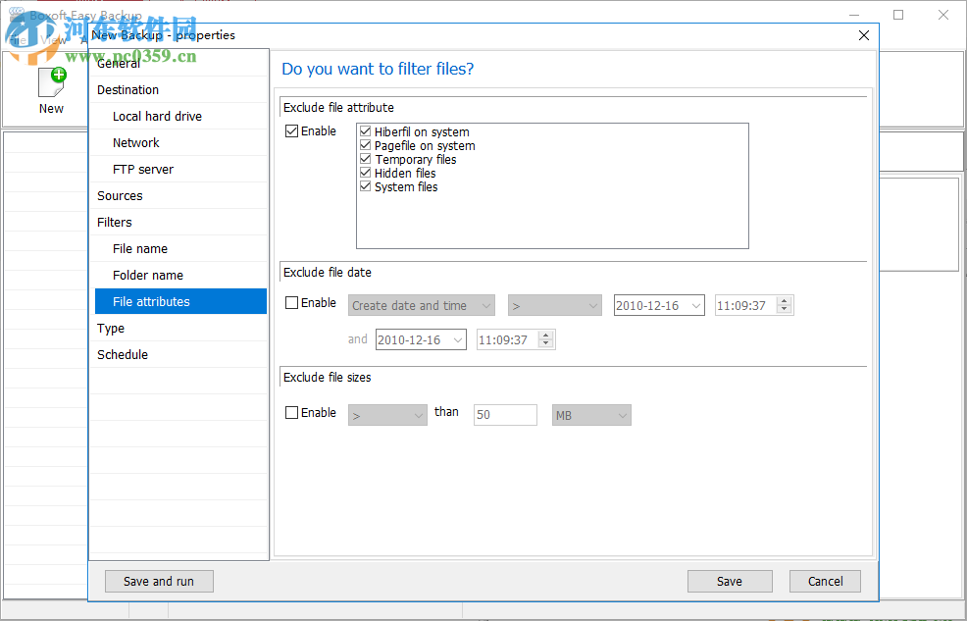This screenshot has height=621, width=967.
Task: Click the file size value field showing 50
Action: click(505, 415)
